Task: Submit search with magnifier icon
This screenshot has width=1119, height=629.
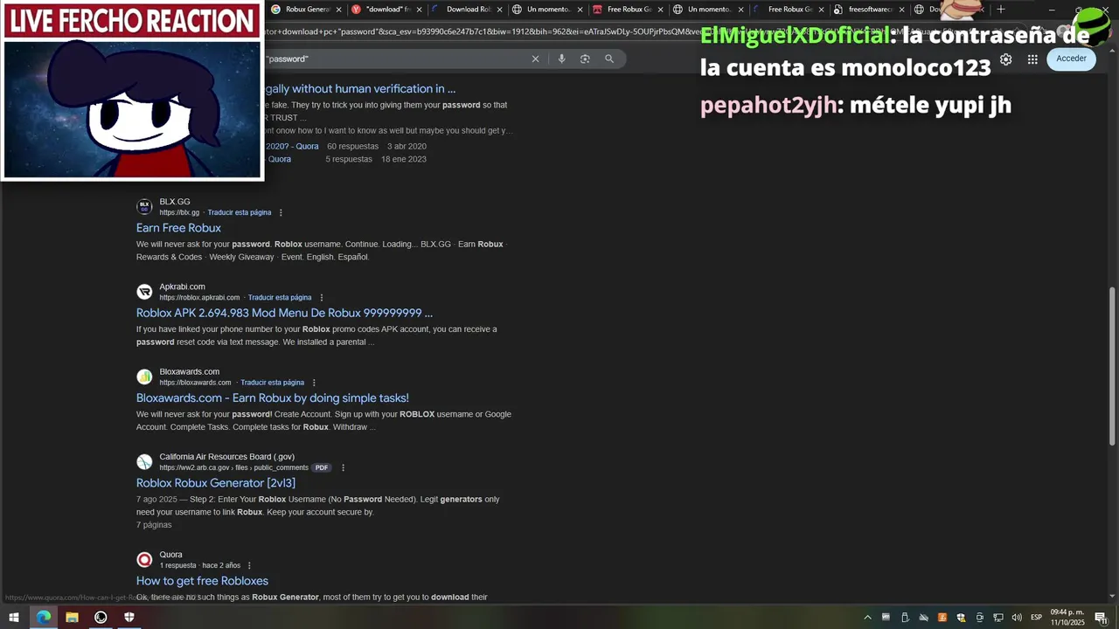Action: click(609, 59)
